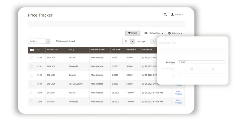Check the row with ID 8204
This screenshot has height=121, width=243.
click(x=32, y=93)
